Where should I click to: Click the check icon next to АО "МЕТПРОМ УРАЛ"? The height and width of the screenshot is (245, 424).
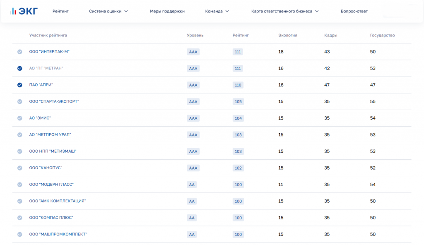click(x=20, y=135)
